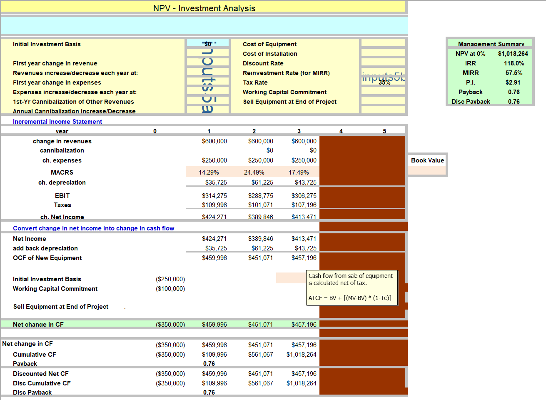
Task: Select the Book Value cell
Action: click(x=427, y=160)
